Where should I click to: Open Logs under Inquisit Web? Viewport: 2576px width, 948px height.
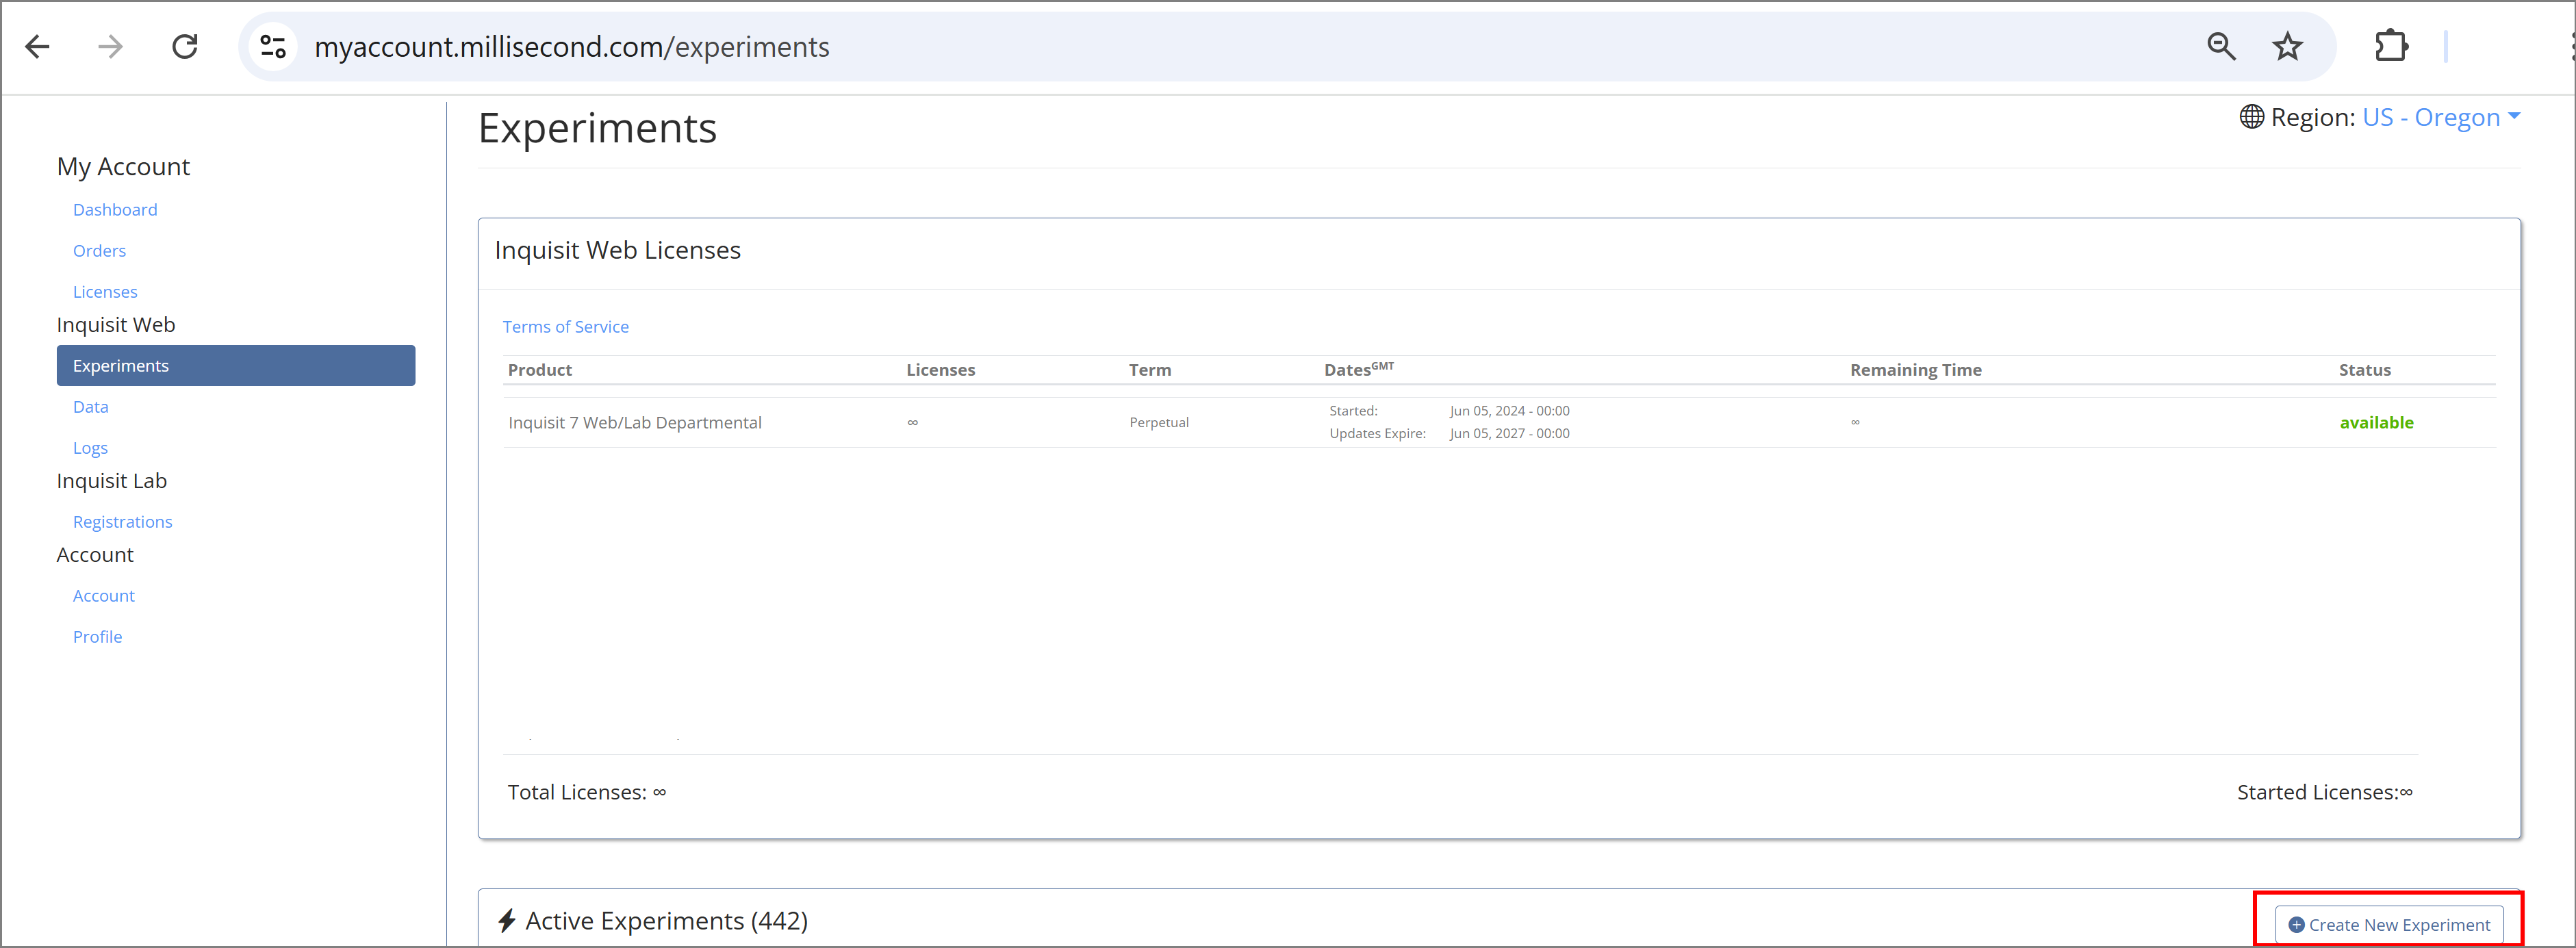click(x=90, y=448)
